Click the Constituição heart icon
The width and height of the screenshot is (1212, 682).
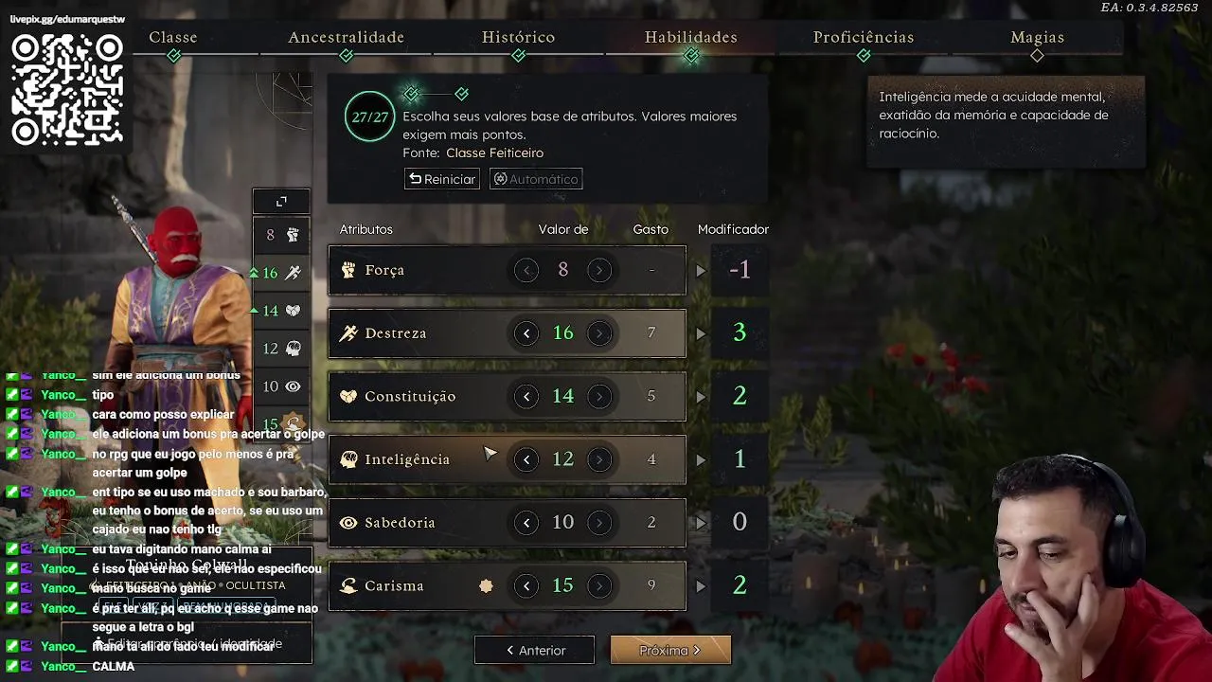pos(348,396)
